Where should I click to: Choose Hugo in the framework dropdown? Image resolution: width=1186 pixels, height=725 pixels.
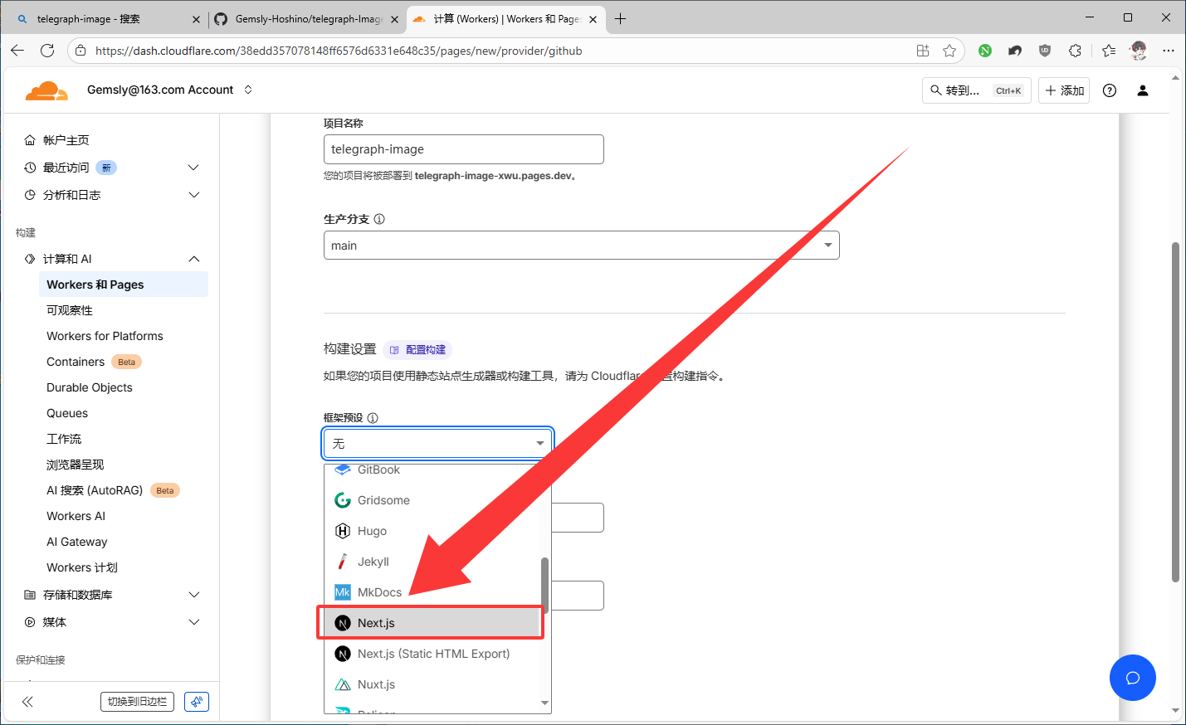coord(372,531)
